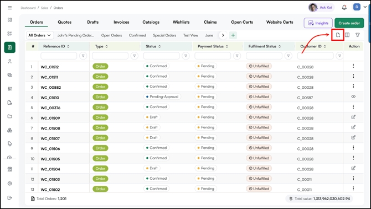This screenshot has width=371, height=209.
Task: Click the Status column filter input field
Action: [x=162, y=56]
